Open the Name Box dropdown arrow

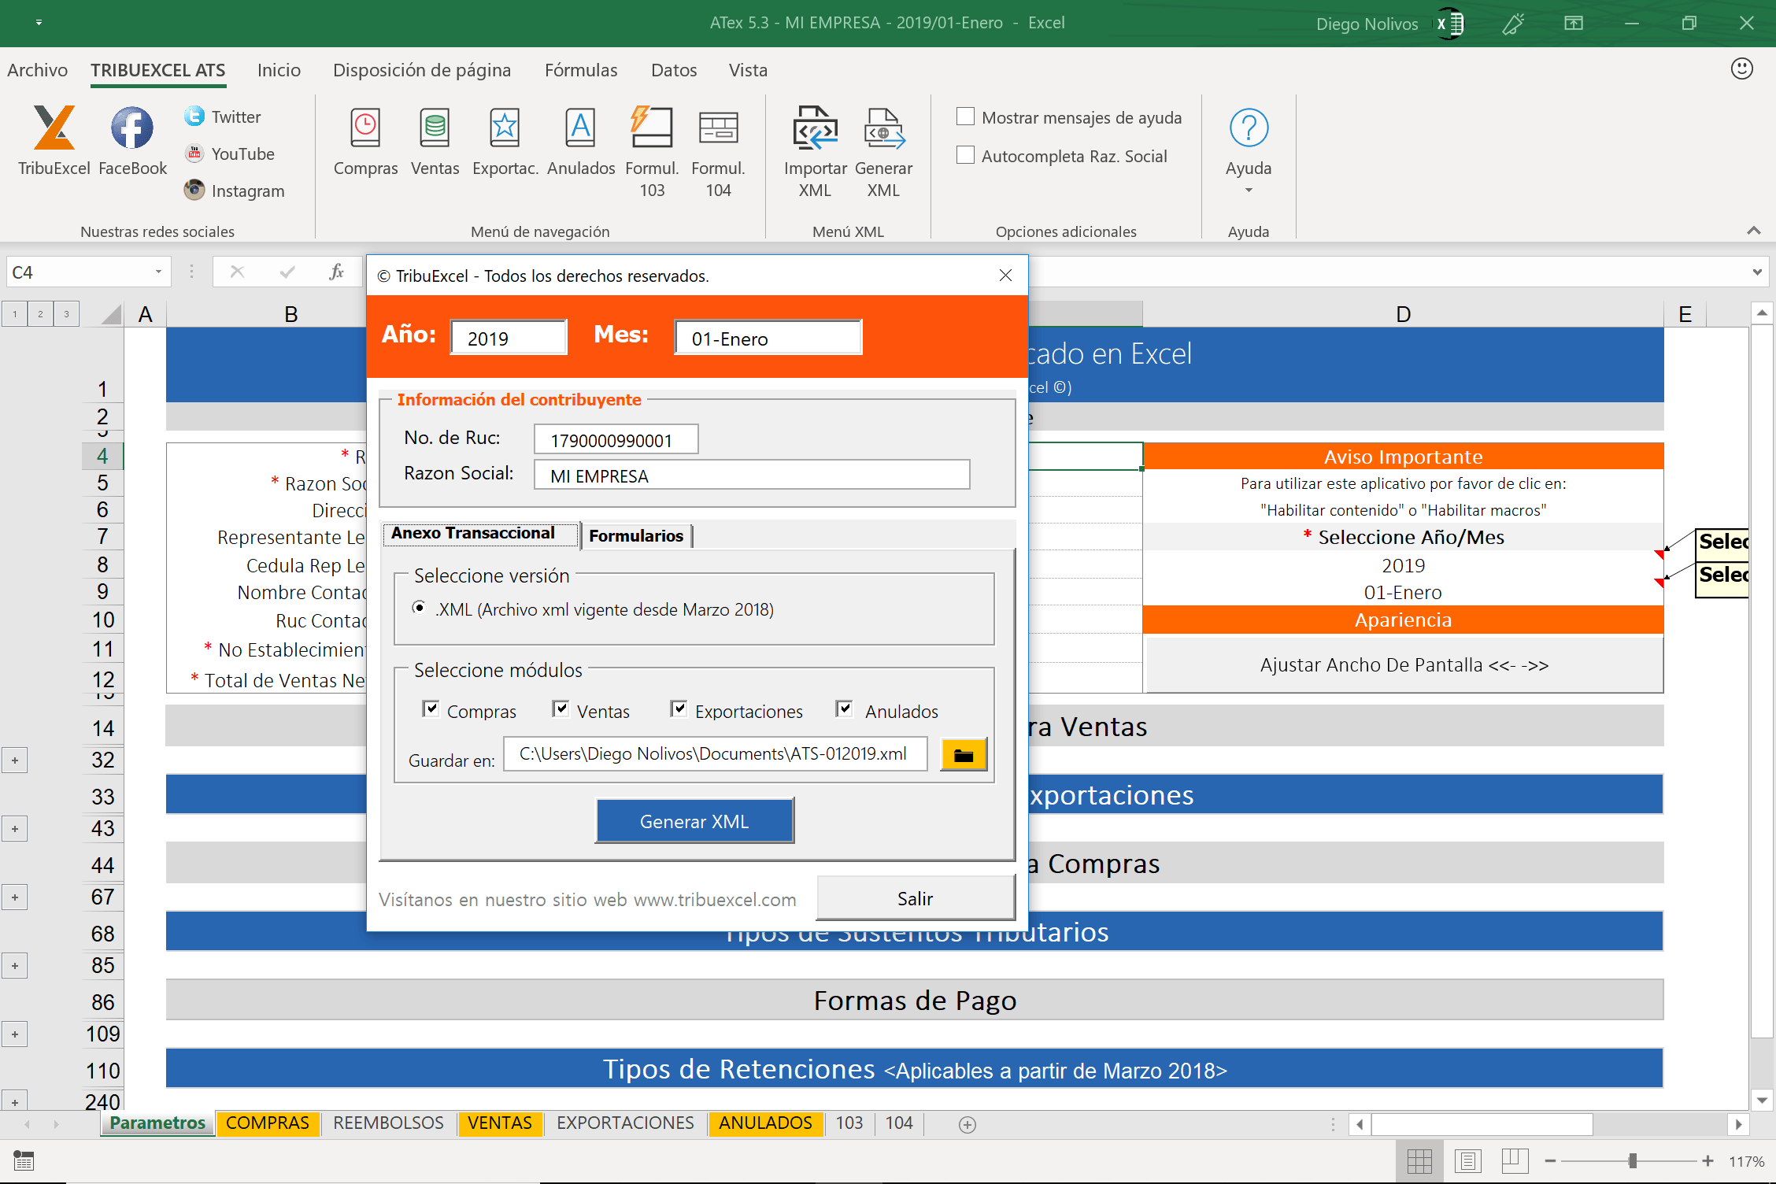click(x=158, y=272)
